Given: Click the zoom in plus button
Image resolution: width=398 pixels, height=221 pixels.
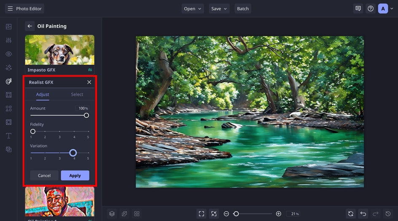Looking at the screenshot, I should (x=278, y=214).
